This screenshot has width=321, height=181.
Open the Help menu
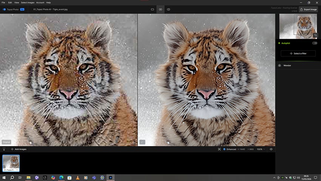pyautogui.click(x=48, y=3)
